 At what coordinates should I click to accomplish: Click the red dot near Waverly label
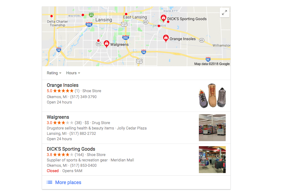click(83, 15)
